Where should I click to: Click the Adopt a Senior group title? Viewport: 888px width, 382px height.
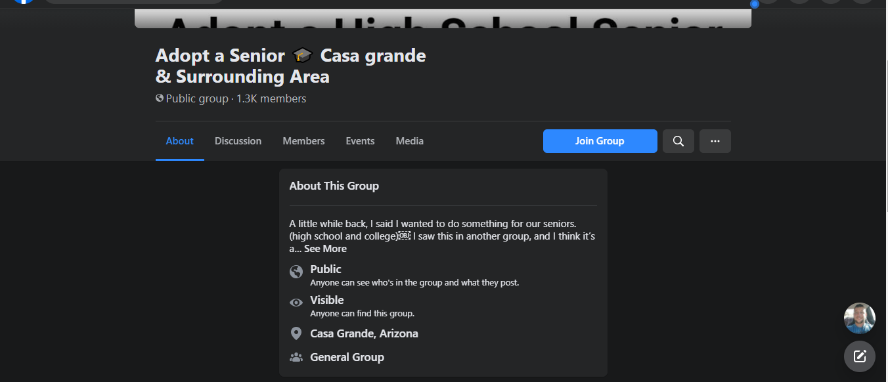tap(290, 66)
